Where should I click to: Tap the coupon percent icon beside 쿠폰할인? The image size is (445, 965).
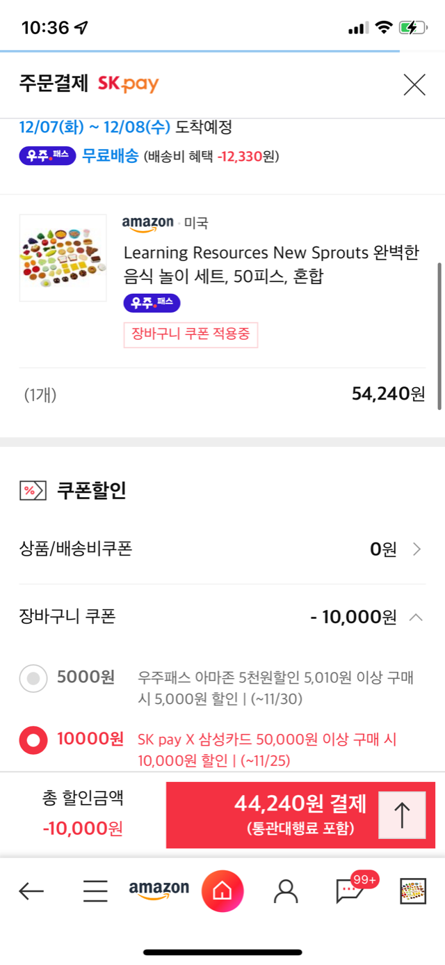(x=33, y=491)
